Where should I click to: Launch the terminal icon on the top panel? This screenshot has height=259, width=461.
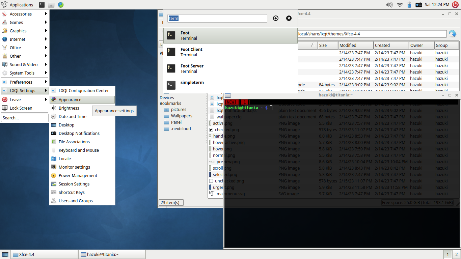42,5
